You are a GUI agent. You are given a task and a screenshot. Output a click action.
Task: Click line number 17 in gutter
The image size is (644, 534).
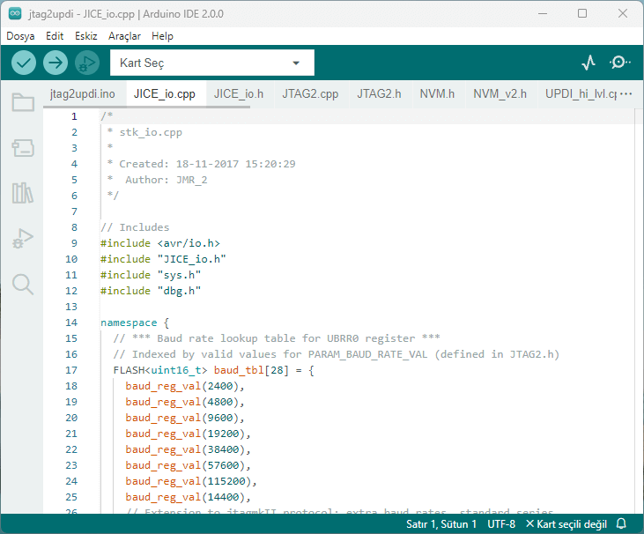(71, 370)
